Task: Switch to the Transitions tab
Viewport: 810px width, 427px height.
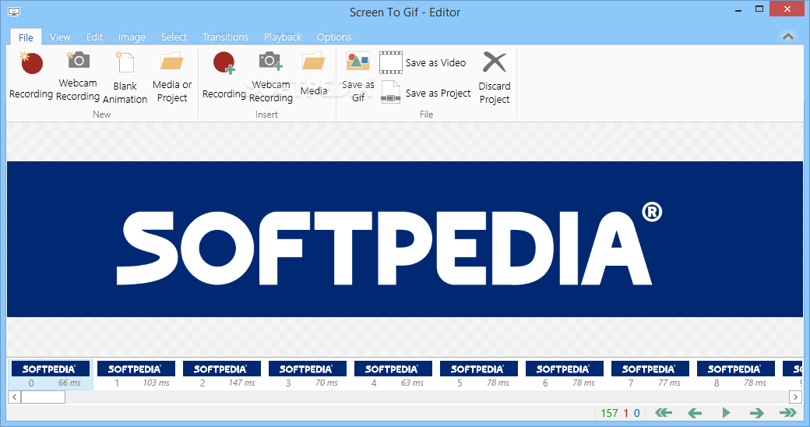Action: (x=225, y=37)
